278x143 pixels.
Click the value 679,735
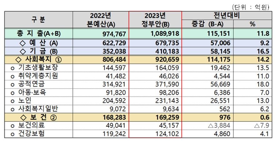[167, 43]
